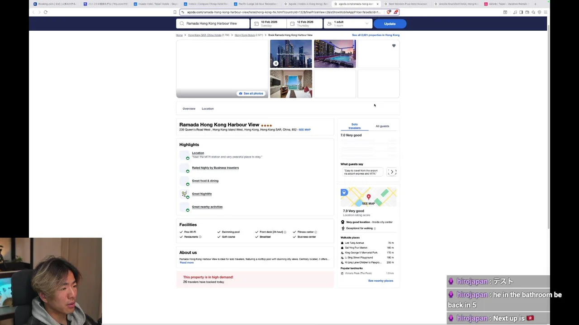Open the Home breadcrumb link
Screen dimensions: 579x325
(179, 35)
